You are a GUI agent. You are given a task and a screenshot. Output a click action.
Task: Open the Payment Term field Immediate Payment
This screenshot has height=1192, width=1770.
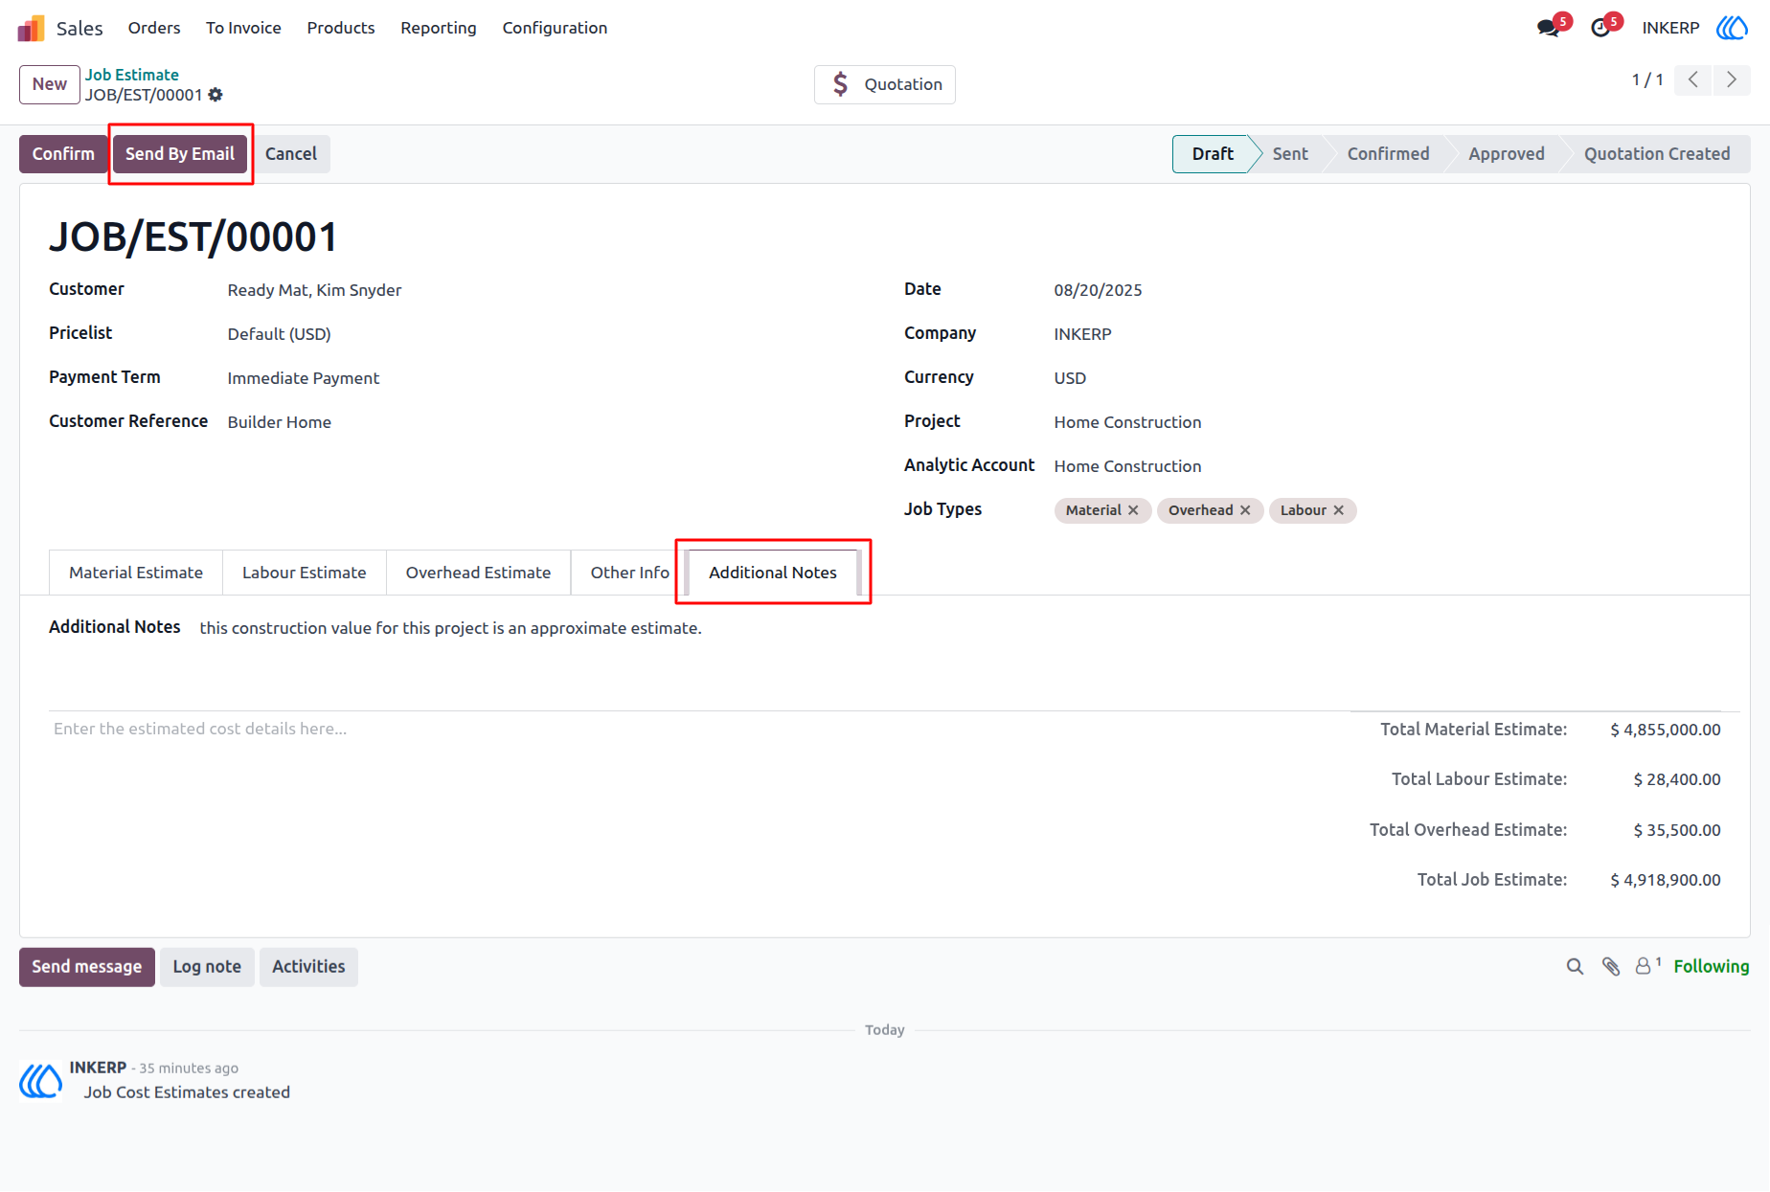[304, 378]
